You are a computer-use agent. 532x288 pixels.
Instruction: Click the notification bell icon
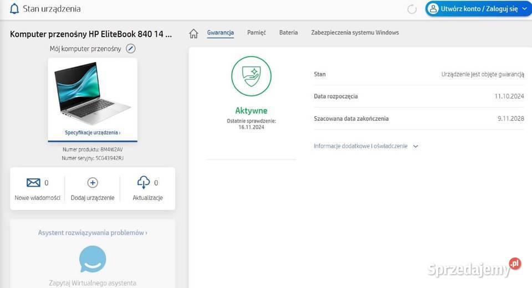(x=14, y=9)
